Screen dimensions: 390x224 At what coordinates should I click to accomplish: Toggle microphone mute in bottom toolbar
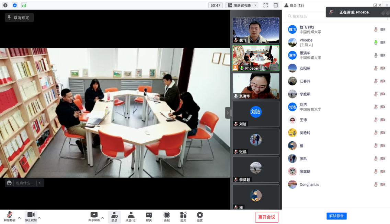pos(10,217)
